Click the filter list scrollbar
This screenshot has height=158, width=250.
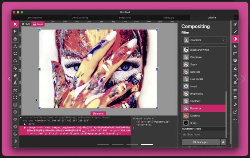click(226, 115)
